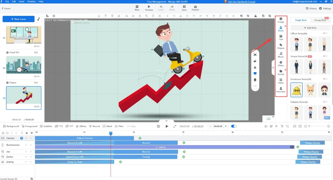Expand All for Emoticons Roles section
The height and width of the screenshot is (180, 333).
point(325,79)
